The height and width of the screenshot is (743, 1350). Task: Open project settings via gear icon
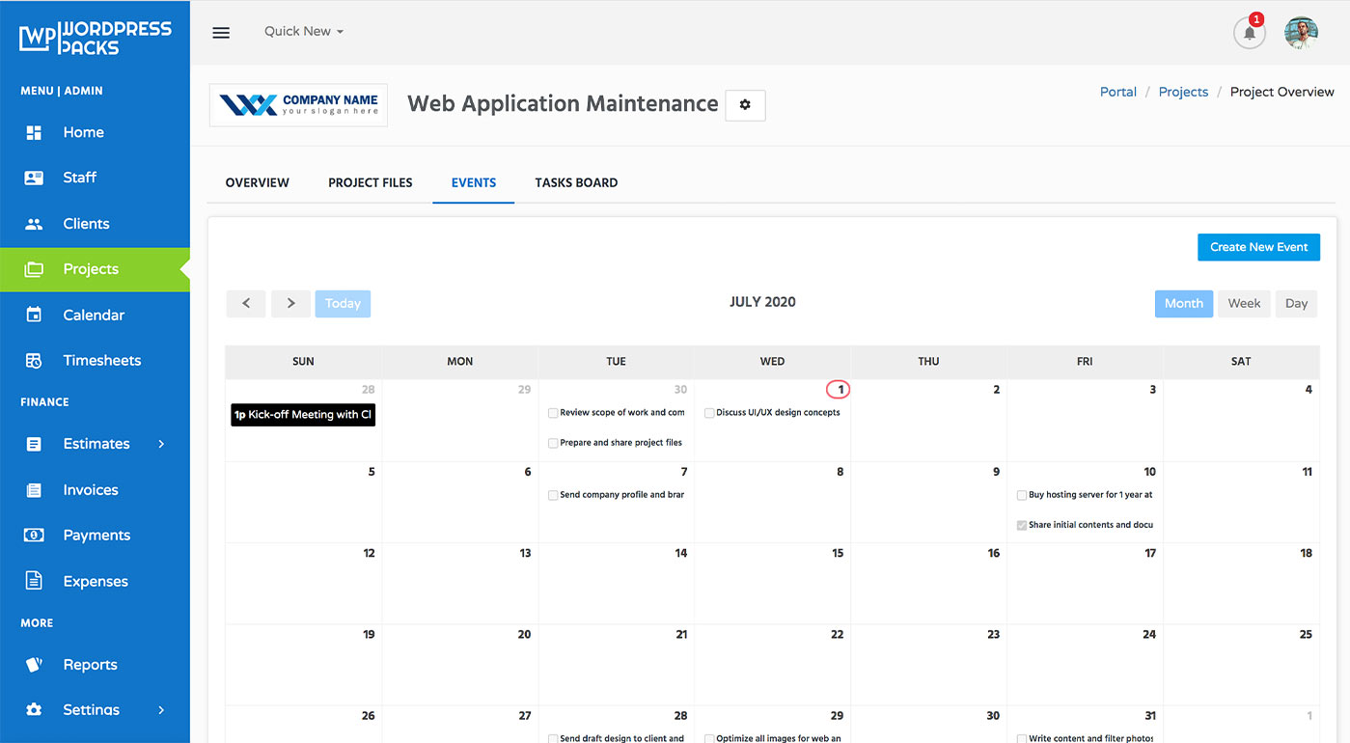click(744, 104)
